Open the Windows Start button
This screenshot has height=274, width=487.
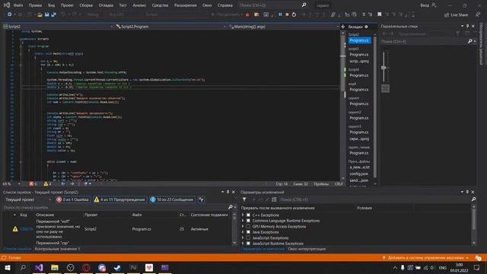point(7,267)
